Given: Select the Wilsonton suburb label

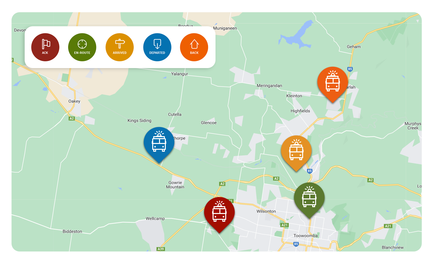Looking at the screenshot, I should click(266, 211).
